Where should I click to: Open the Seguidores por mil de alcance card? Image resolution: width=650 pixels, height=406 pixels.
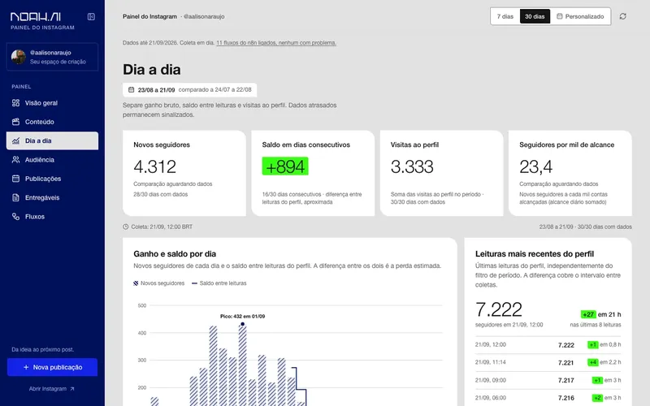tap(570, 173)
